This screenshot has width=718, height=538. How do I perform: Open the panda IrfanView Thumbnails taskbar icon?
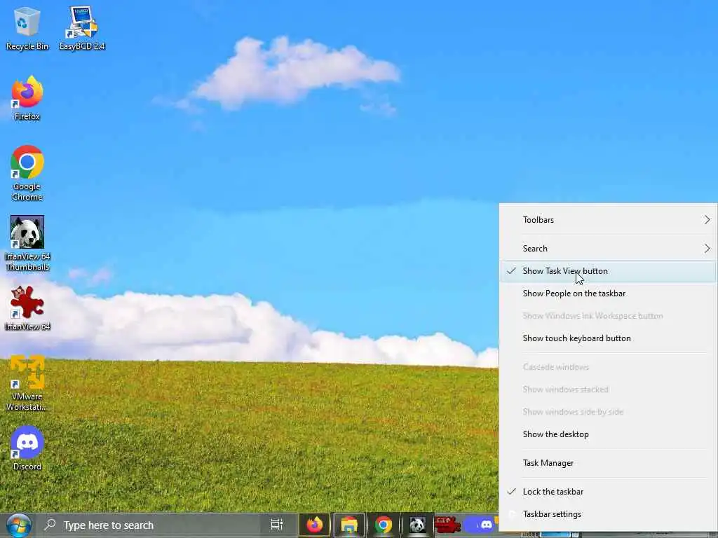pyautogui.click(x=417, y=525)
